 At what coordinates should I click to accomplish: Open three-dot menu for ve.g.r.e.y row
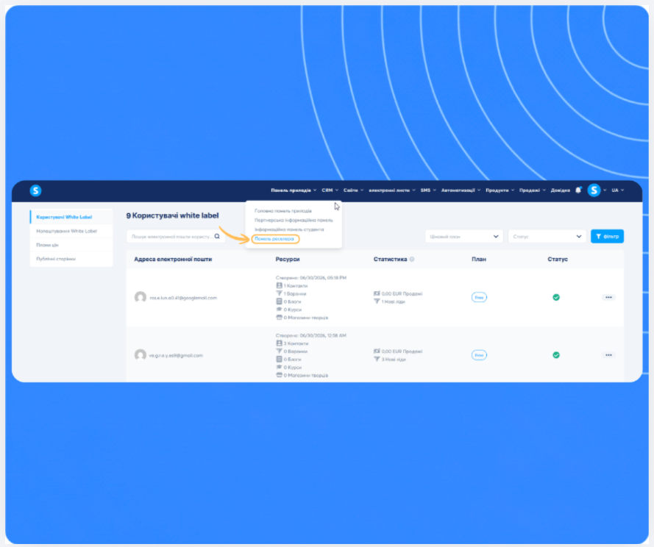pos(608,355)
